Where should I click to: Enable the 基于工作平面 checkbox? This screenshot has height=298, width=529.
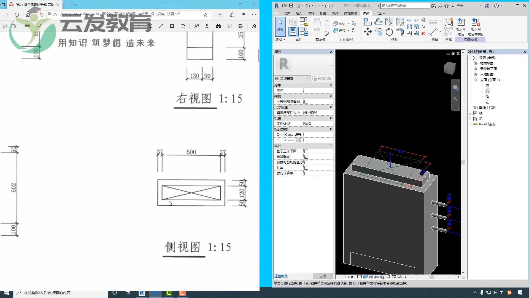[x=306, y=151]
